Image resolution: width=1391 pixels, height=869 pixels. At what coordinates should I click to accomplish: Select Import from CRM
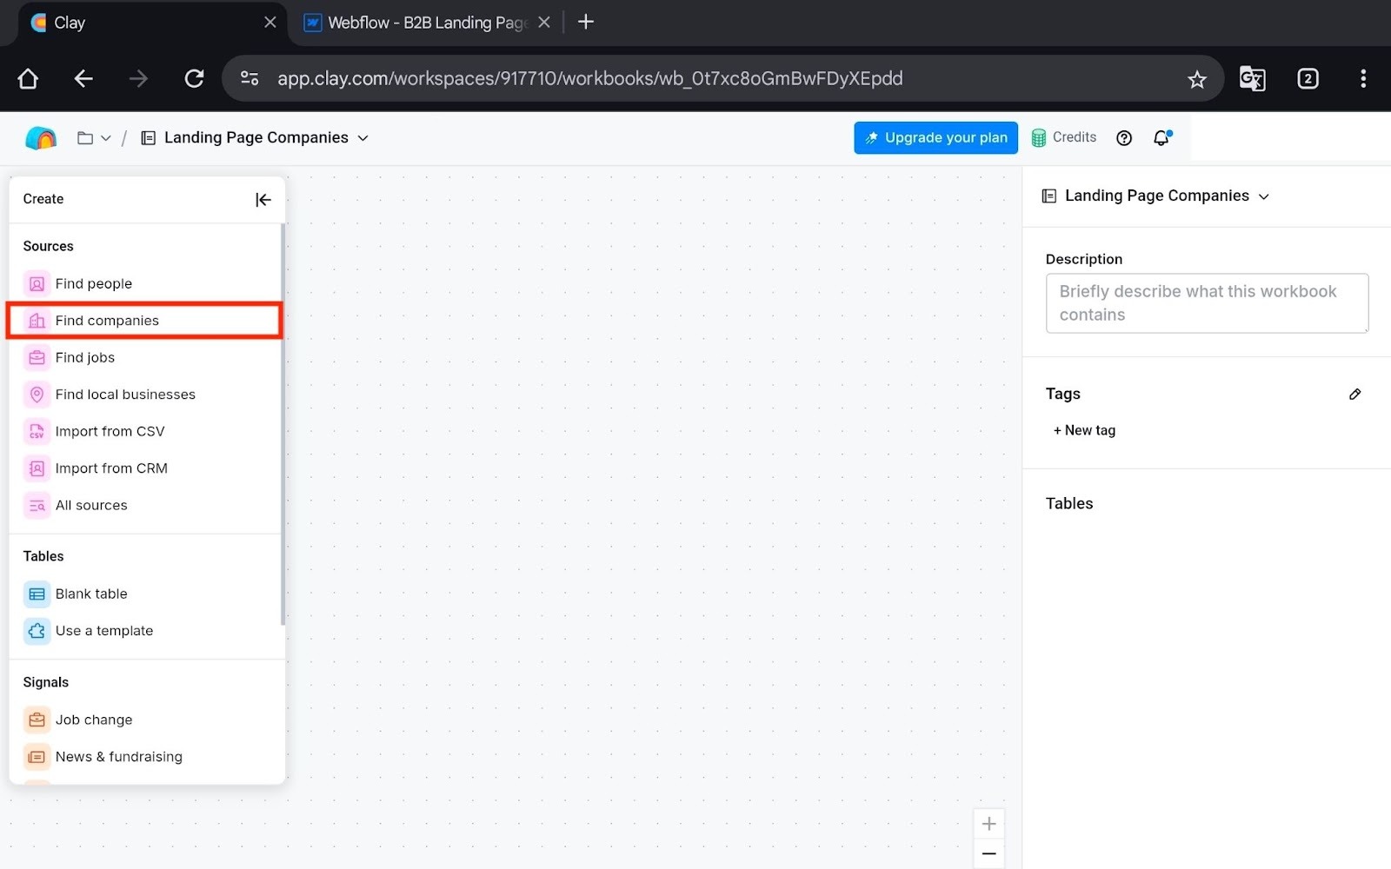coord(145,468)
